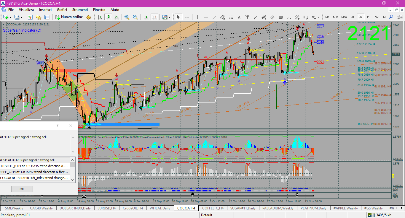The image size is (405, 218).
Task: Launch MetaEditor via the yellow book icon
Action: pos(89,17)
